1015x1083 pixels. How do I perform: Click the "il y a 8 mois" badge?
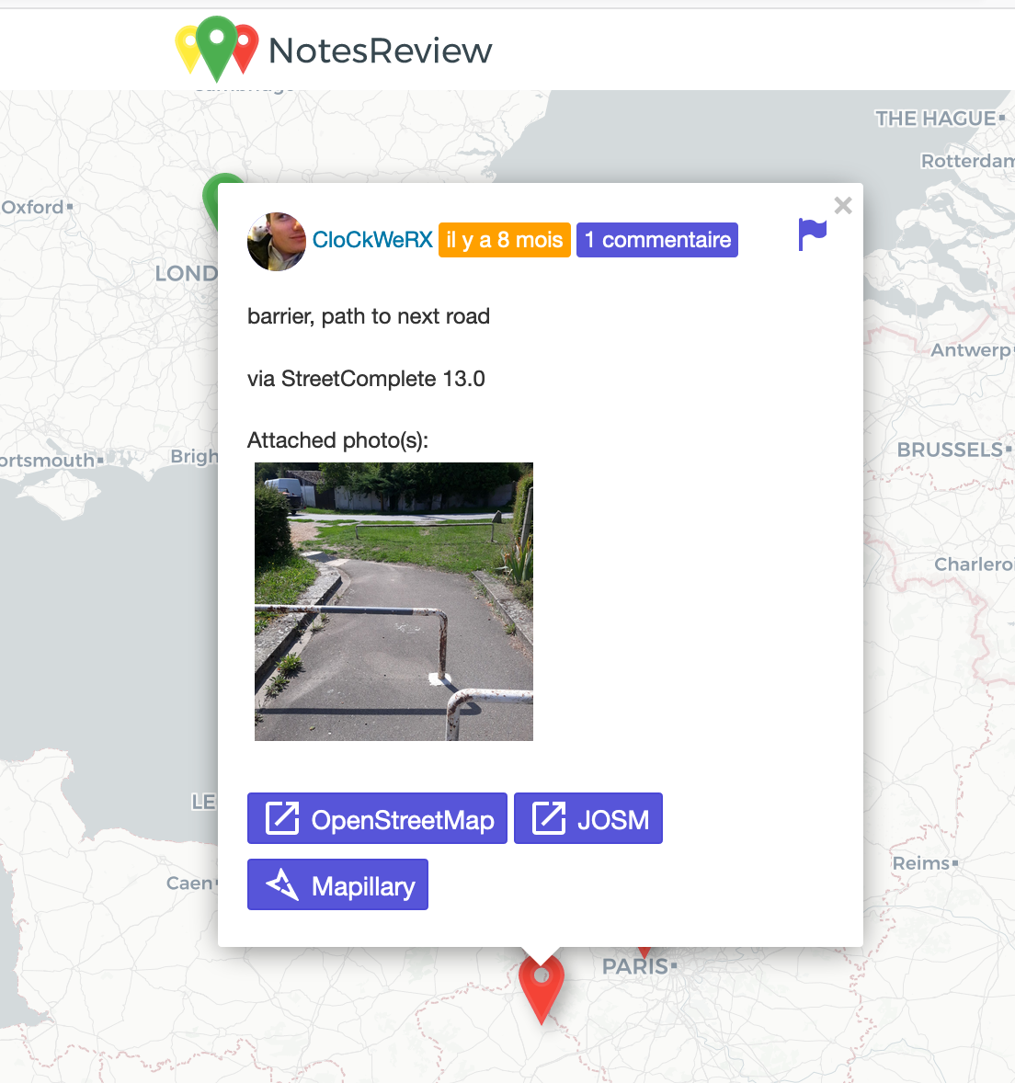(x=504, y=240)
